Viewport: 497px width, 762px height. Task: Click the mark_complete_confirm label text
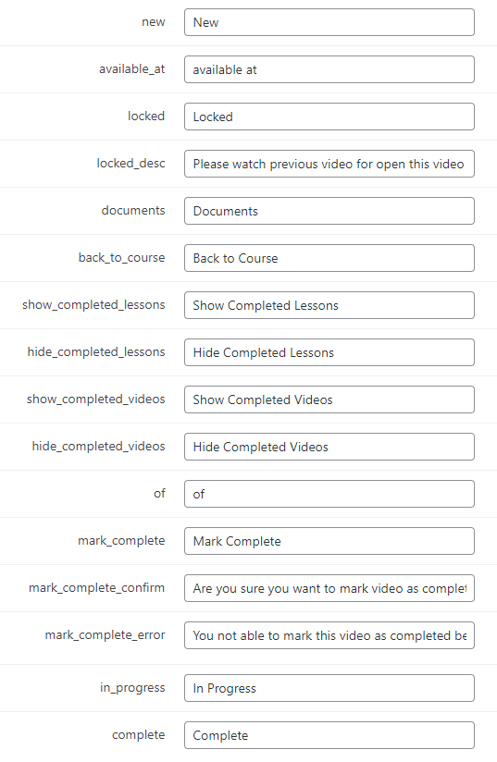tap(97, 587)
